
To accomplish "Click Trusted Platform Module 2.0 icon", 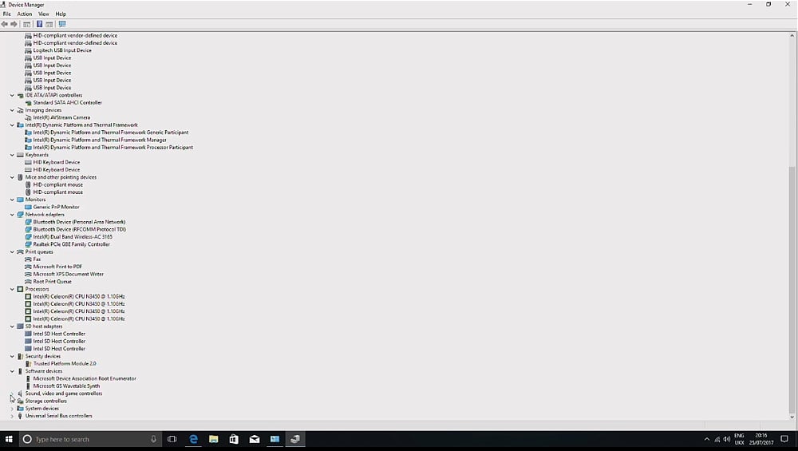I will (x=28, y=363).
